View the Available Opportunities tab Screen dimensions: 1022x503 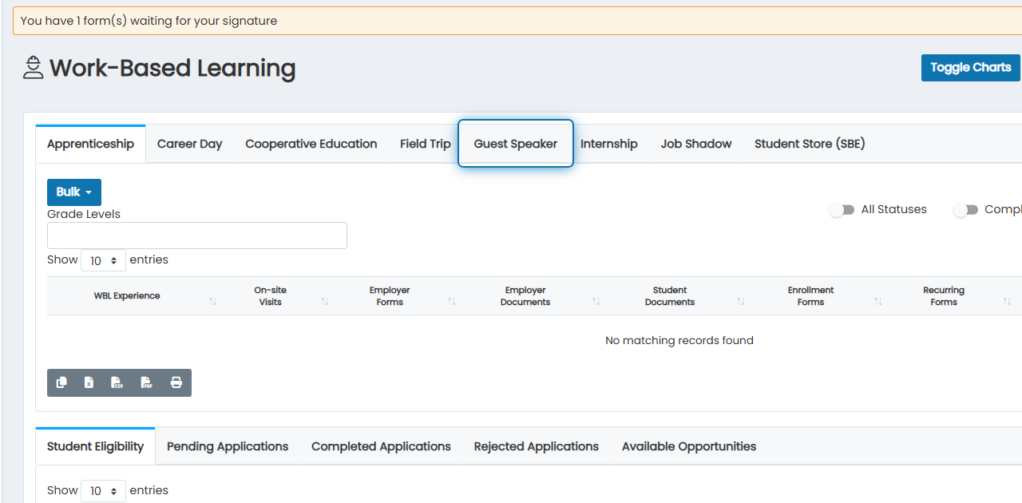(689, 446)
